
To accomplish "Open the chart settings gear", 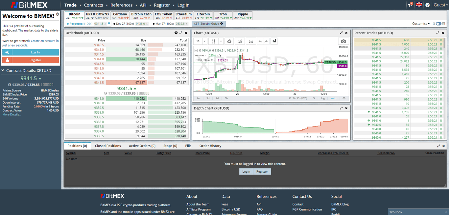I will click(x=228, y=41).
